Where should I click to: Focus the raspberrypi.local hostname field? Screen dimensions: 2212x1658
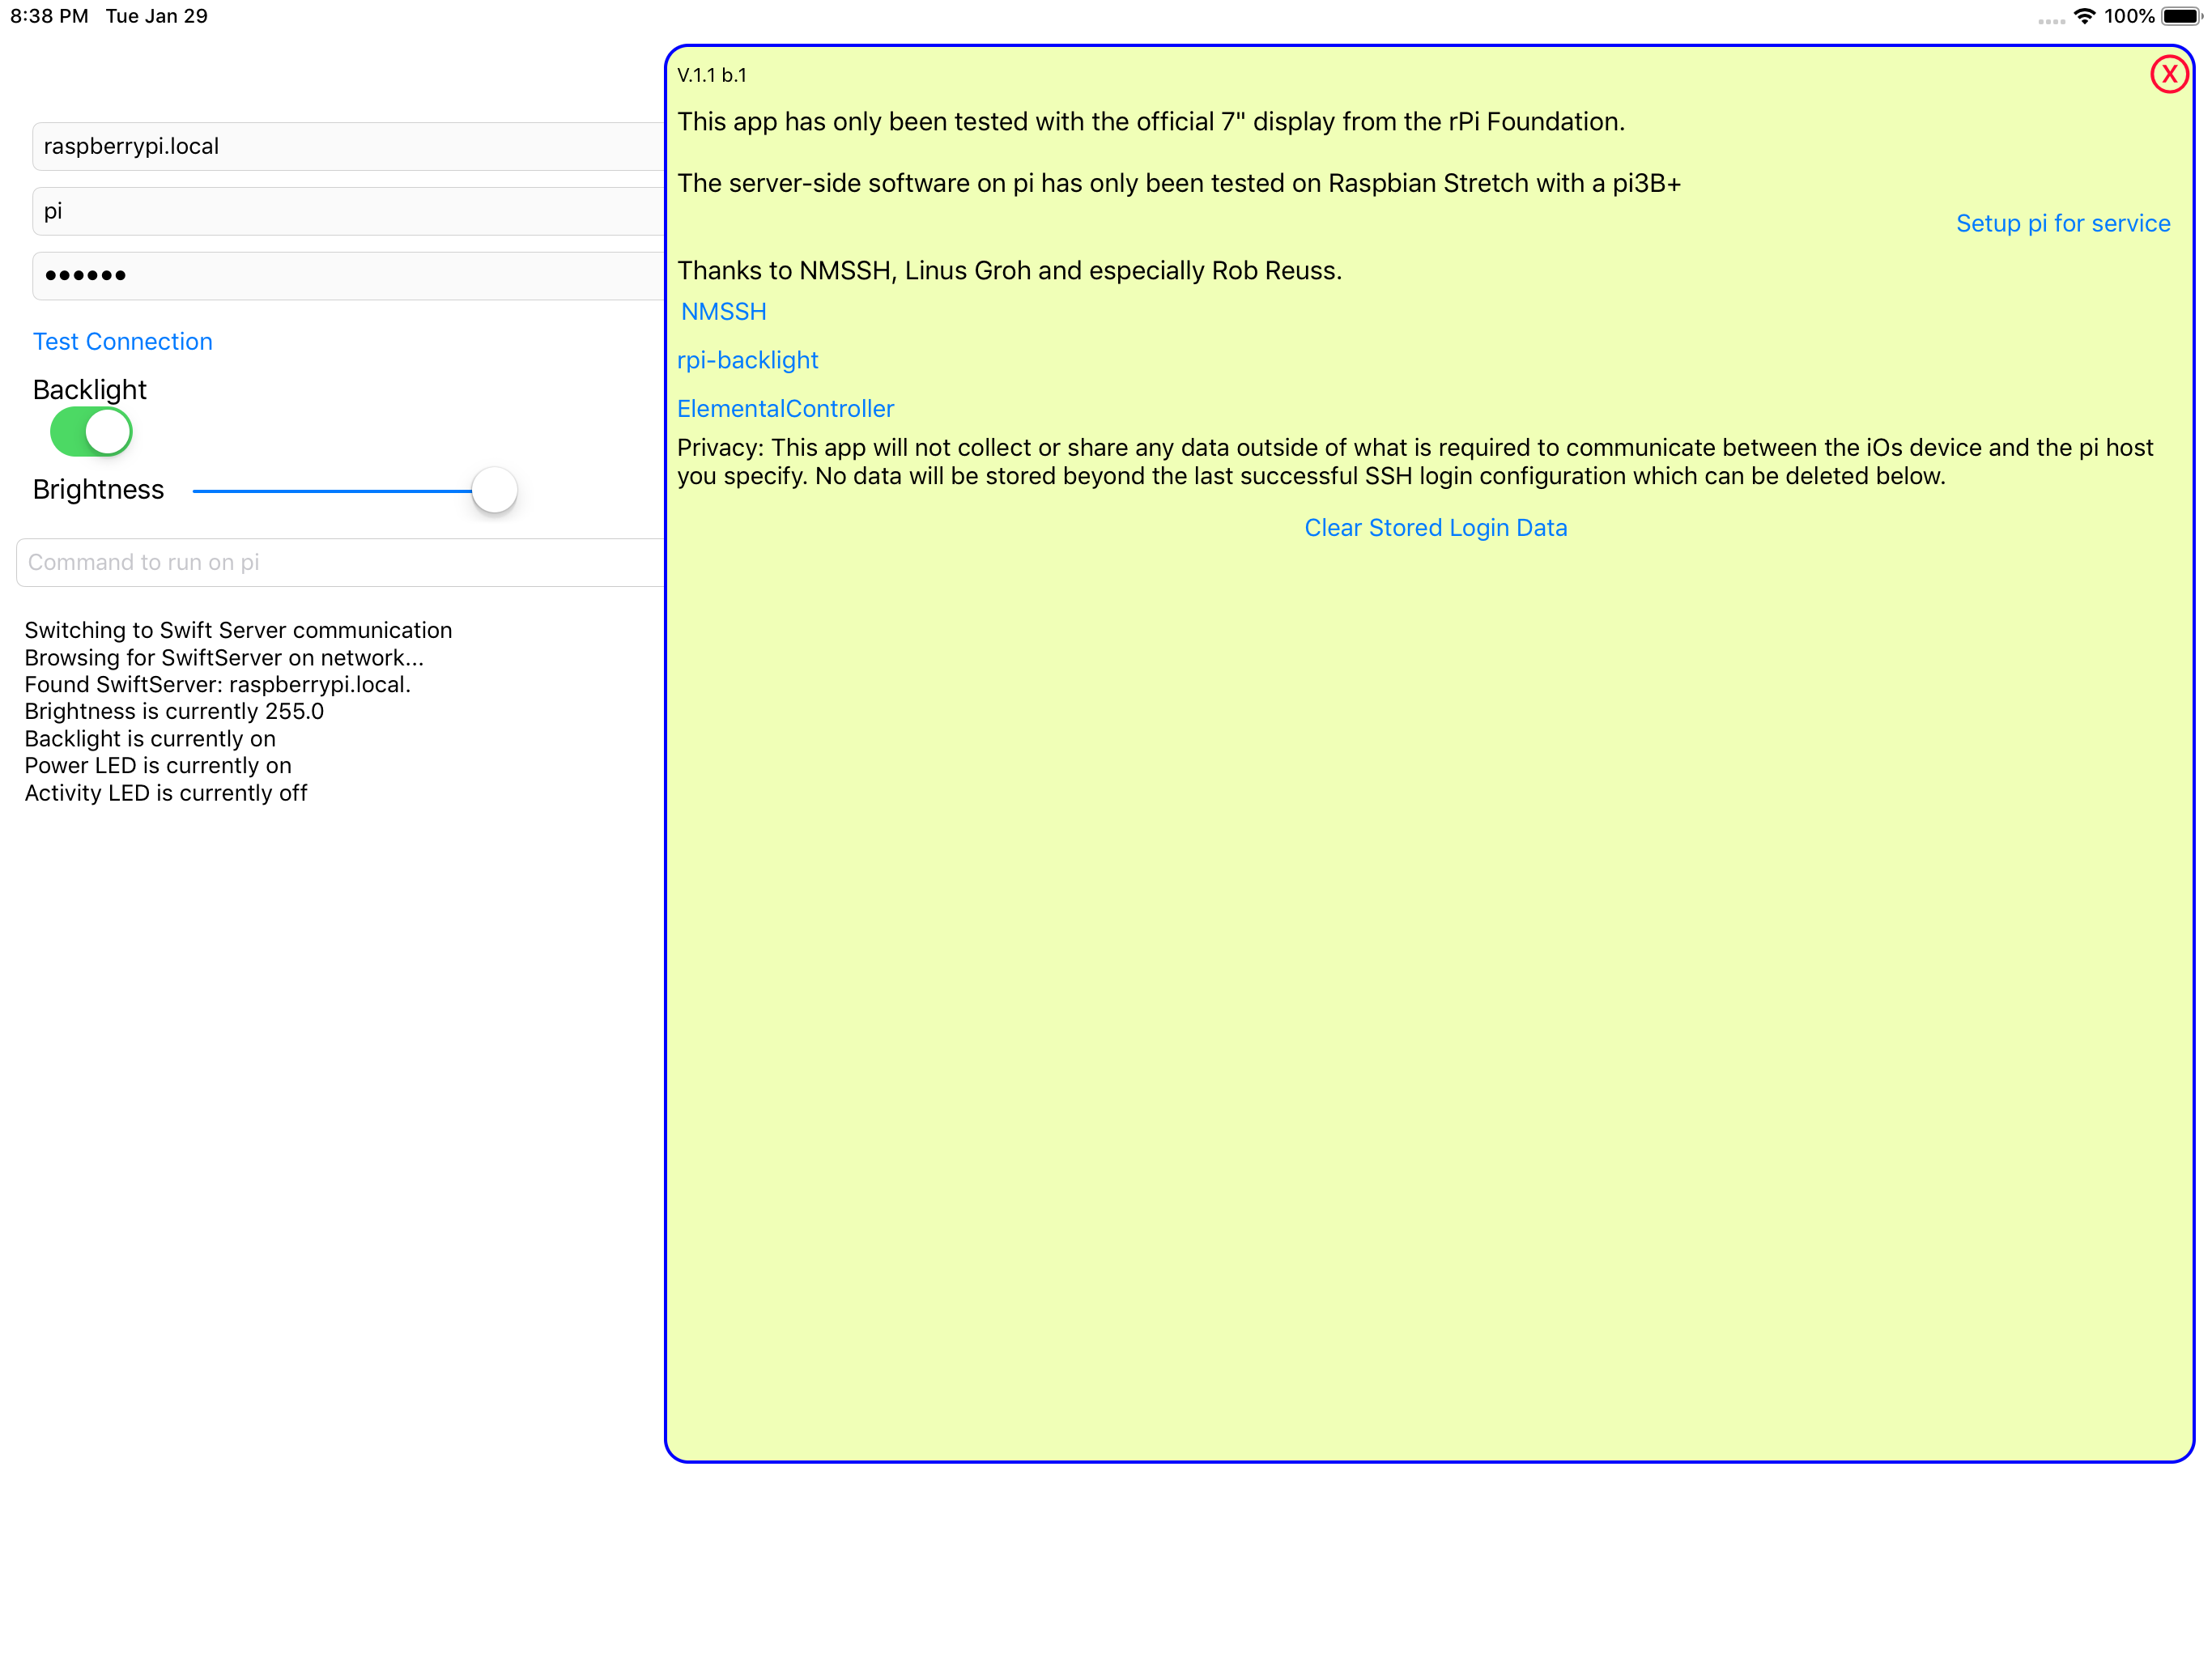tap(349, 146)
